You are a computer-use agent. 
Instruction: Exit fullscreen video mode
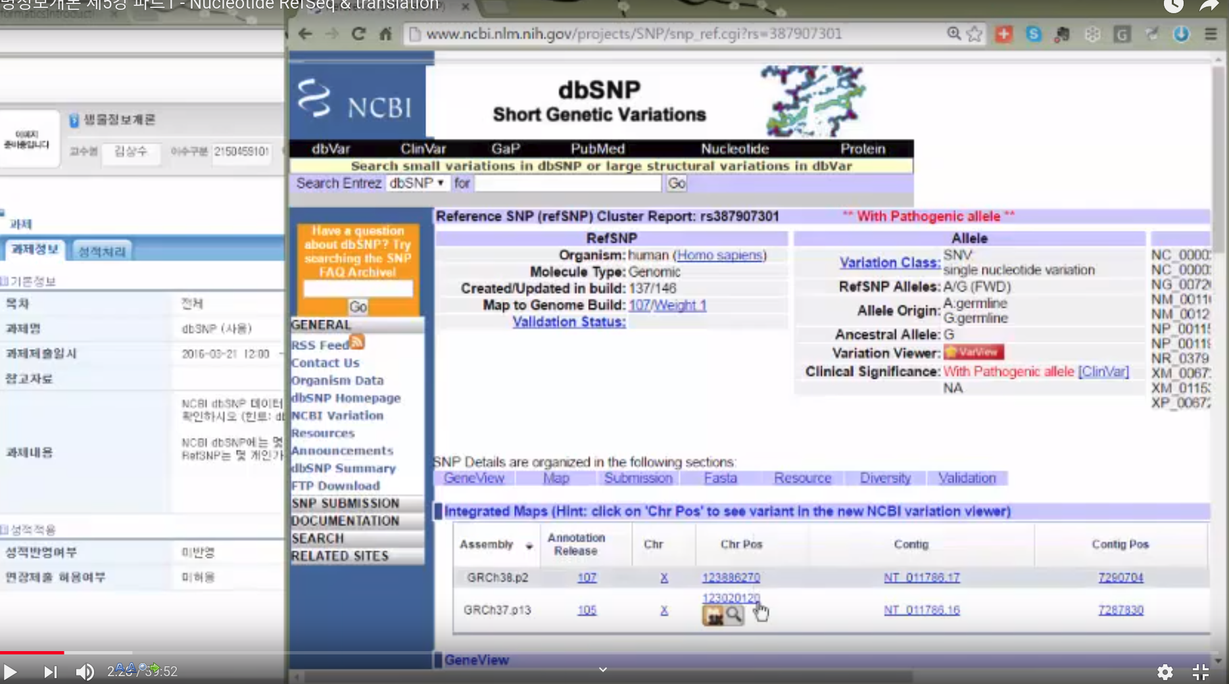tap(1201, 672)
